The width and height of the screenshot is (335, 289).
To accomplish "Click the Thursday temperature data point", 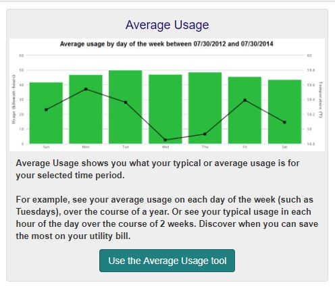I will pos(205,134).
